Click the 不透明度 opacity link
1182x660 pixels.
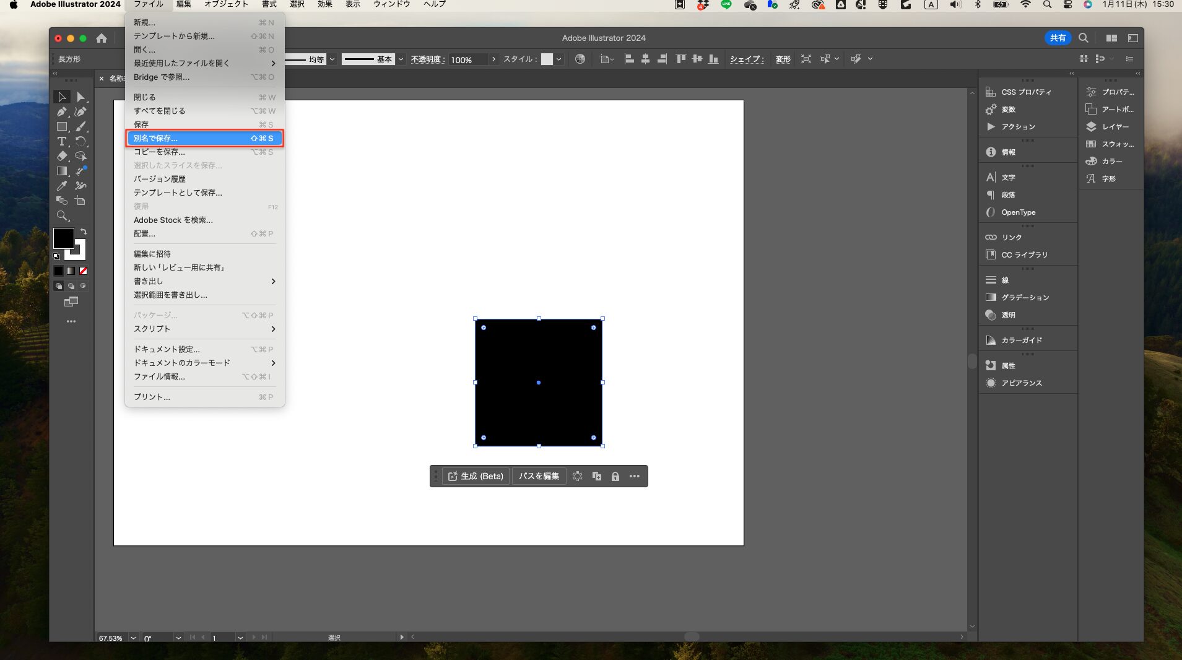[x=428, y=59]
